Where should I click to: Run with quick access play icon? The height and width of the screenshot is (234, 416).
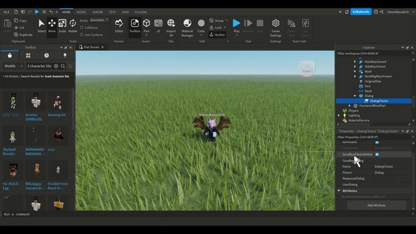coord(37,12)
